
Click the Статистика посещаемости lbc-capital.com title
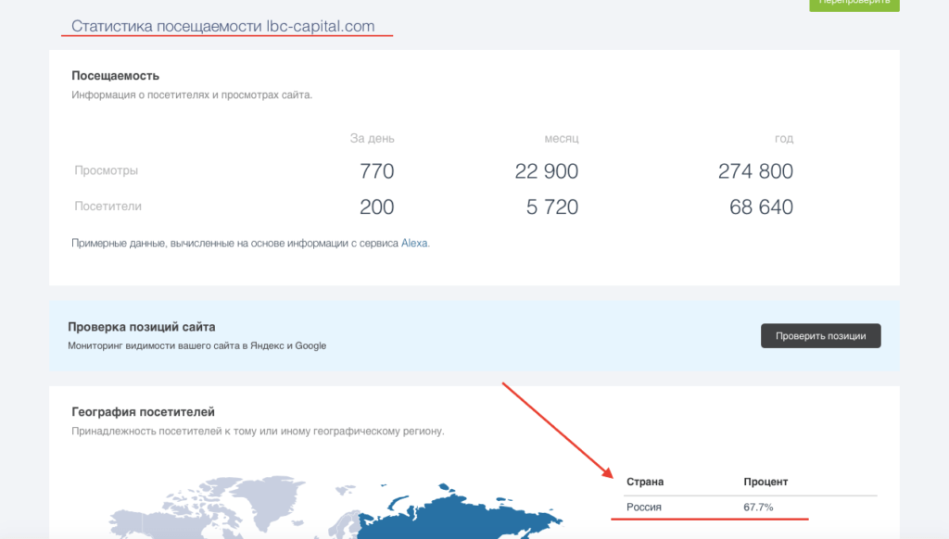coord(223,26)
